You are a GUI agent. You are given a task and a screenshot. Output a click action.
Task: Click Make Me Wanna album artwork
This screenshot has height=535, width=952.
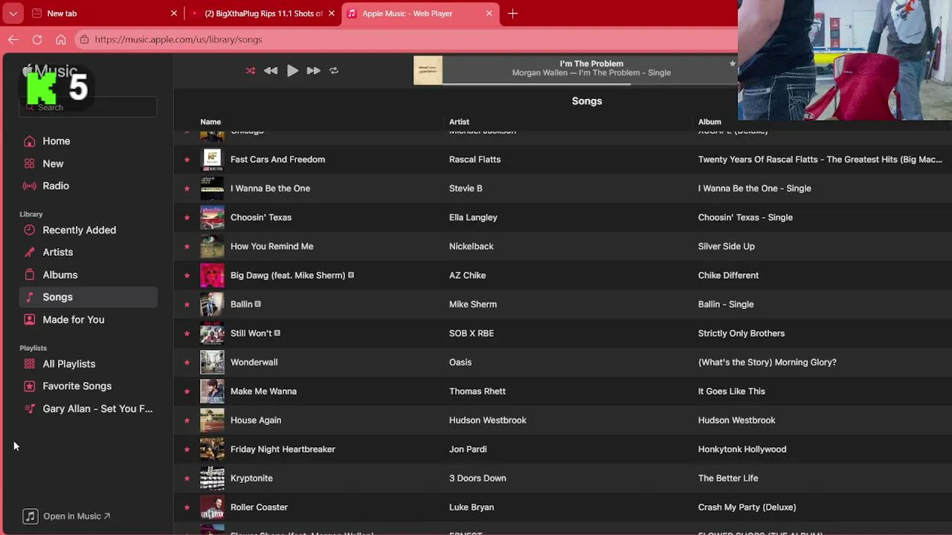pyautogui.click(x=212, y=392)
